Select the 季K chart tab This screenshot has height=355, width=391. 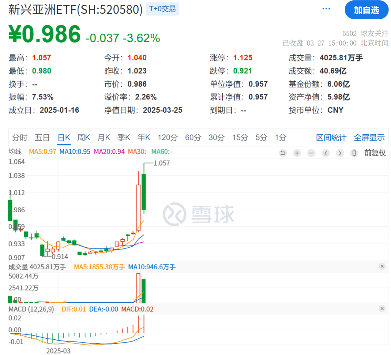point(124,137)
